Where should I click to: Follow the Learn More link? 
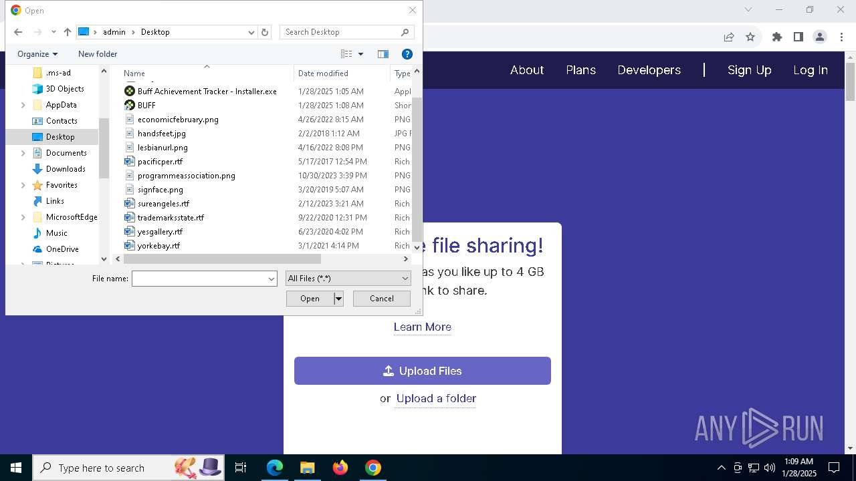pos(423,327)
